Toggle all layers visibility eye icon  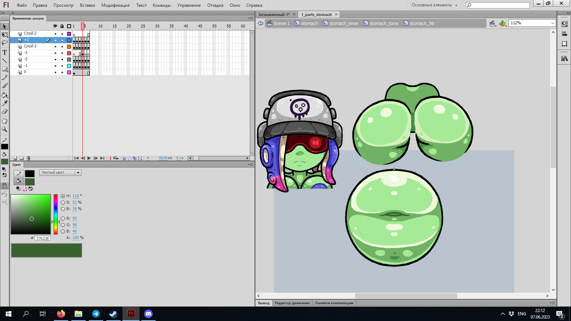(55, 26)
